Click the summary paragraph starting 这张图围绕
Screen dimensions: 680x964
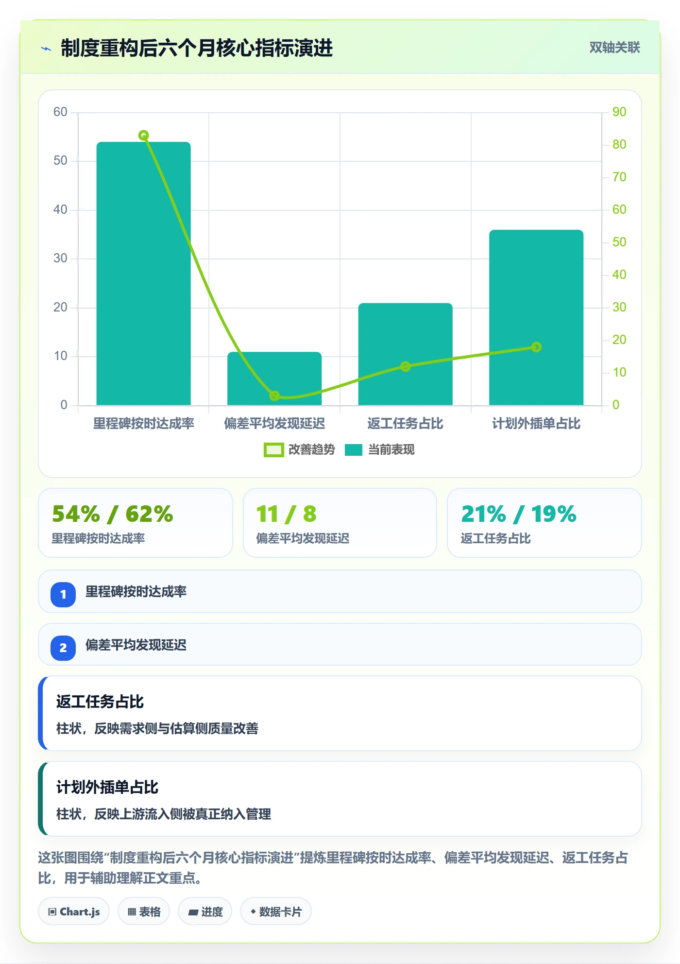coord(333,868)
